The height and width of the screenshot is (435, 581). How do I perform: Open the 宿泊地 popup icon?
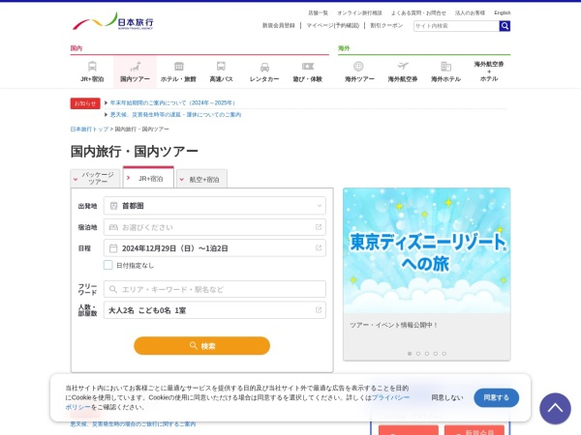coord(319,227)
